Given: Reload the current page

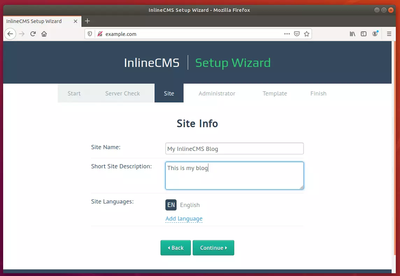Looking at the screenshot, I should tap(33, 34).
